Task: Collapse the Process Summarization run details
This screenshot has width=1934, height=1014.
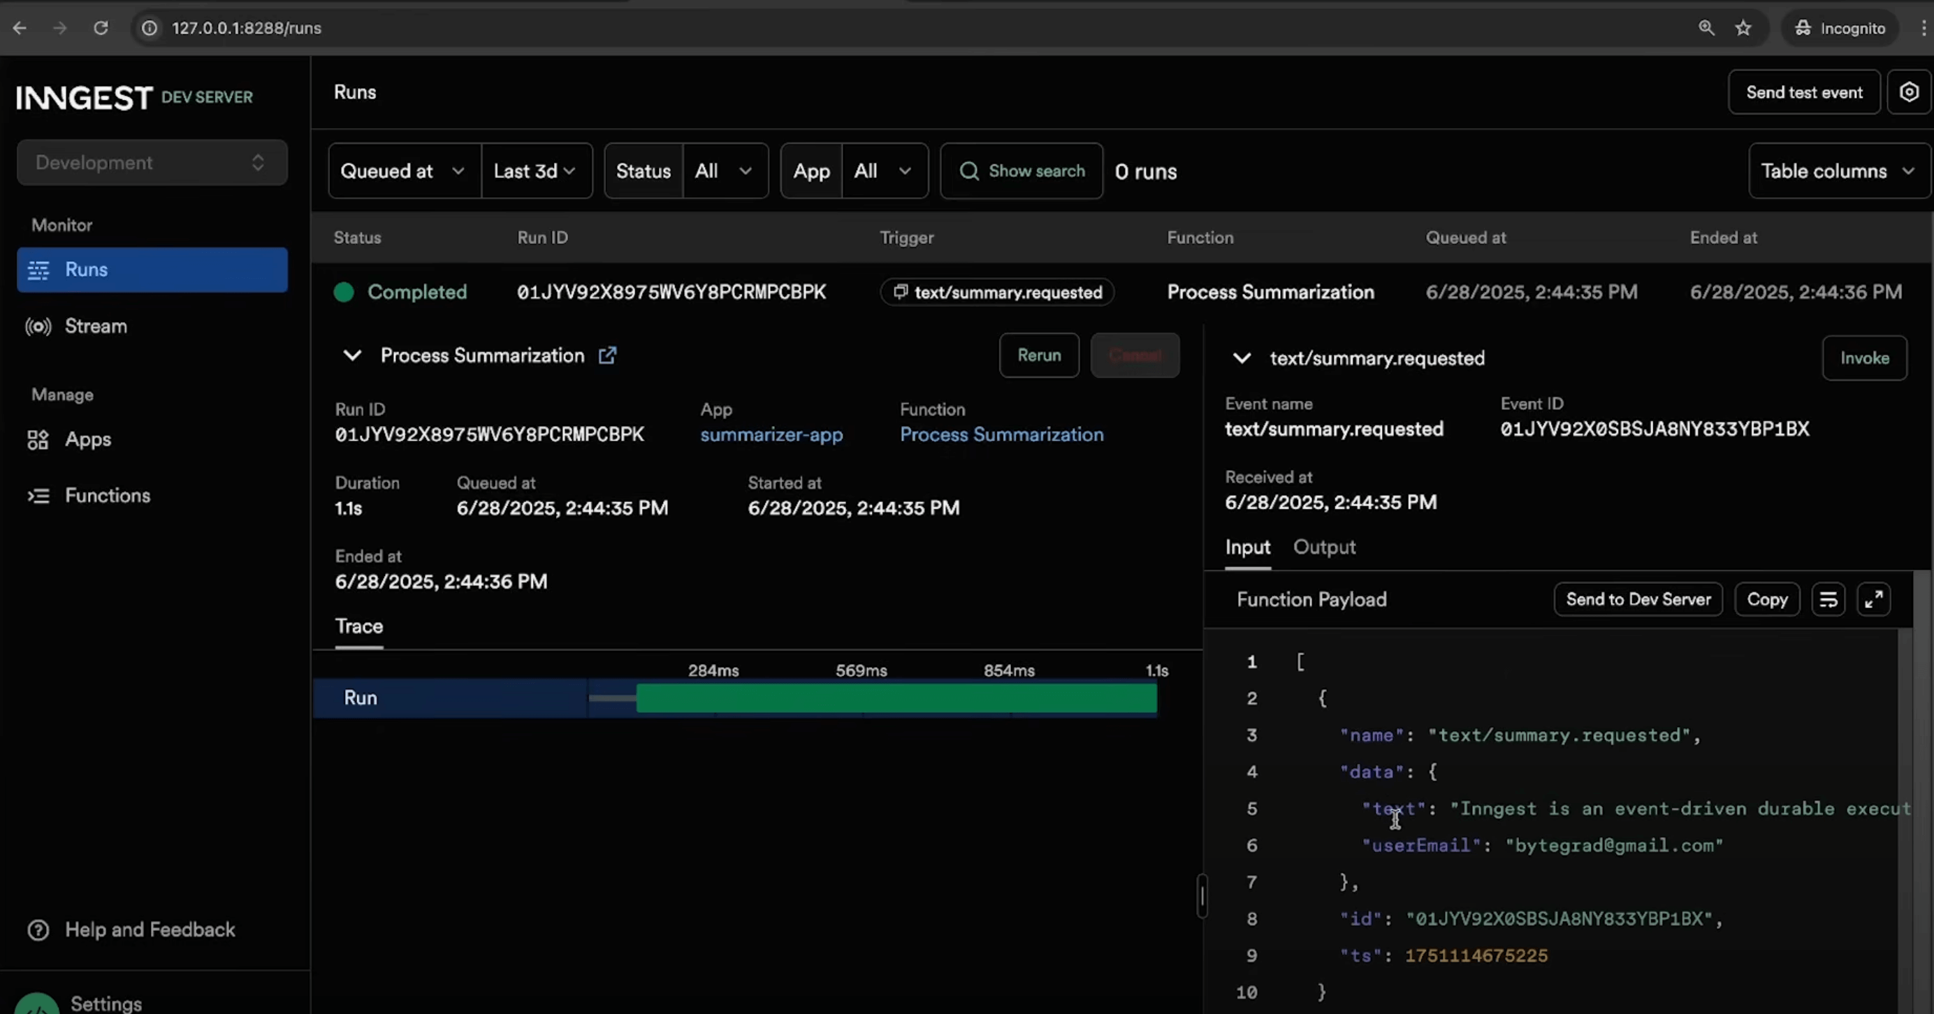Action: [352, 355]
